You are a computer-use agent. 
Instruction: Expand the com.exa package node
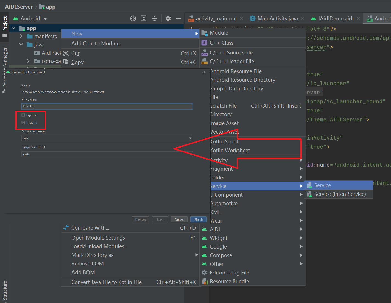tap(28, 61)
